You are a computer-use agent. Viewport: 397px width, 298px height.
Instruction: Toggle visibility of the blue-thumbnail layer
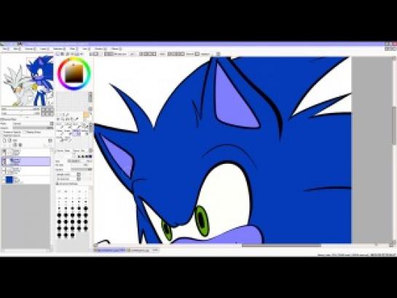coord(4,179)
